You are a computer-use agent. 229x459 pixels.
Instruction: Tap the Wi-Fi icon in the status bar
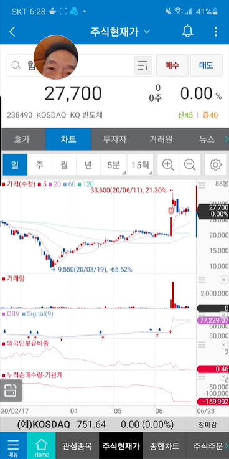178,11
